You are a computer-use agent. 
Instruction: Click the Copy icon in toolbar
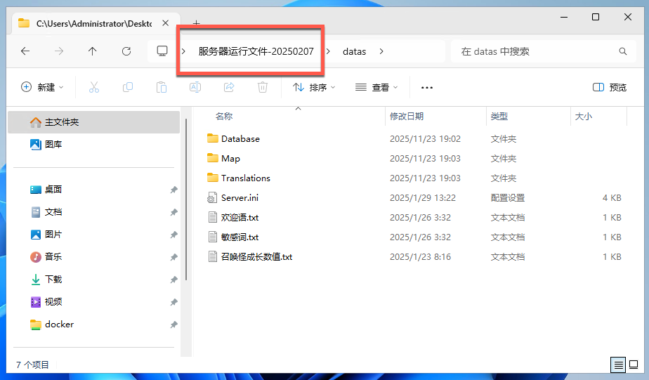click(x=128, y=87)
